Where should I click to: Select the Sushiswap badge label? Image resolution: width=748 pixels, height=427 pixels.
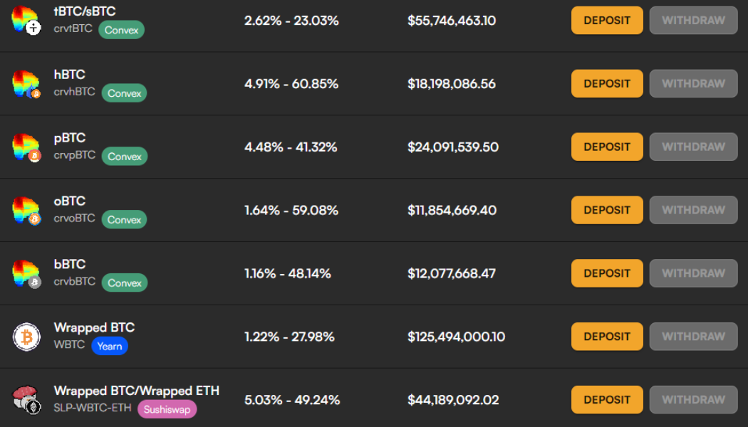(167, 410)
